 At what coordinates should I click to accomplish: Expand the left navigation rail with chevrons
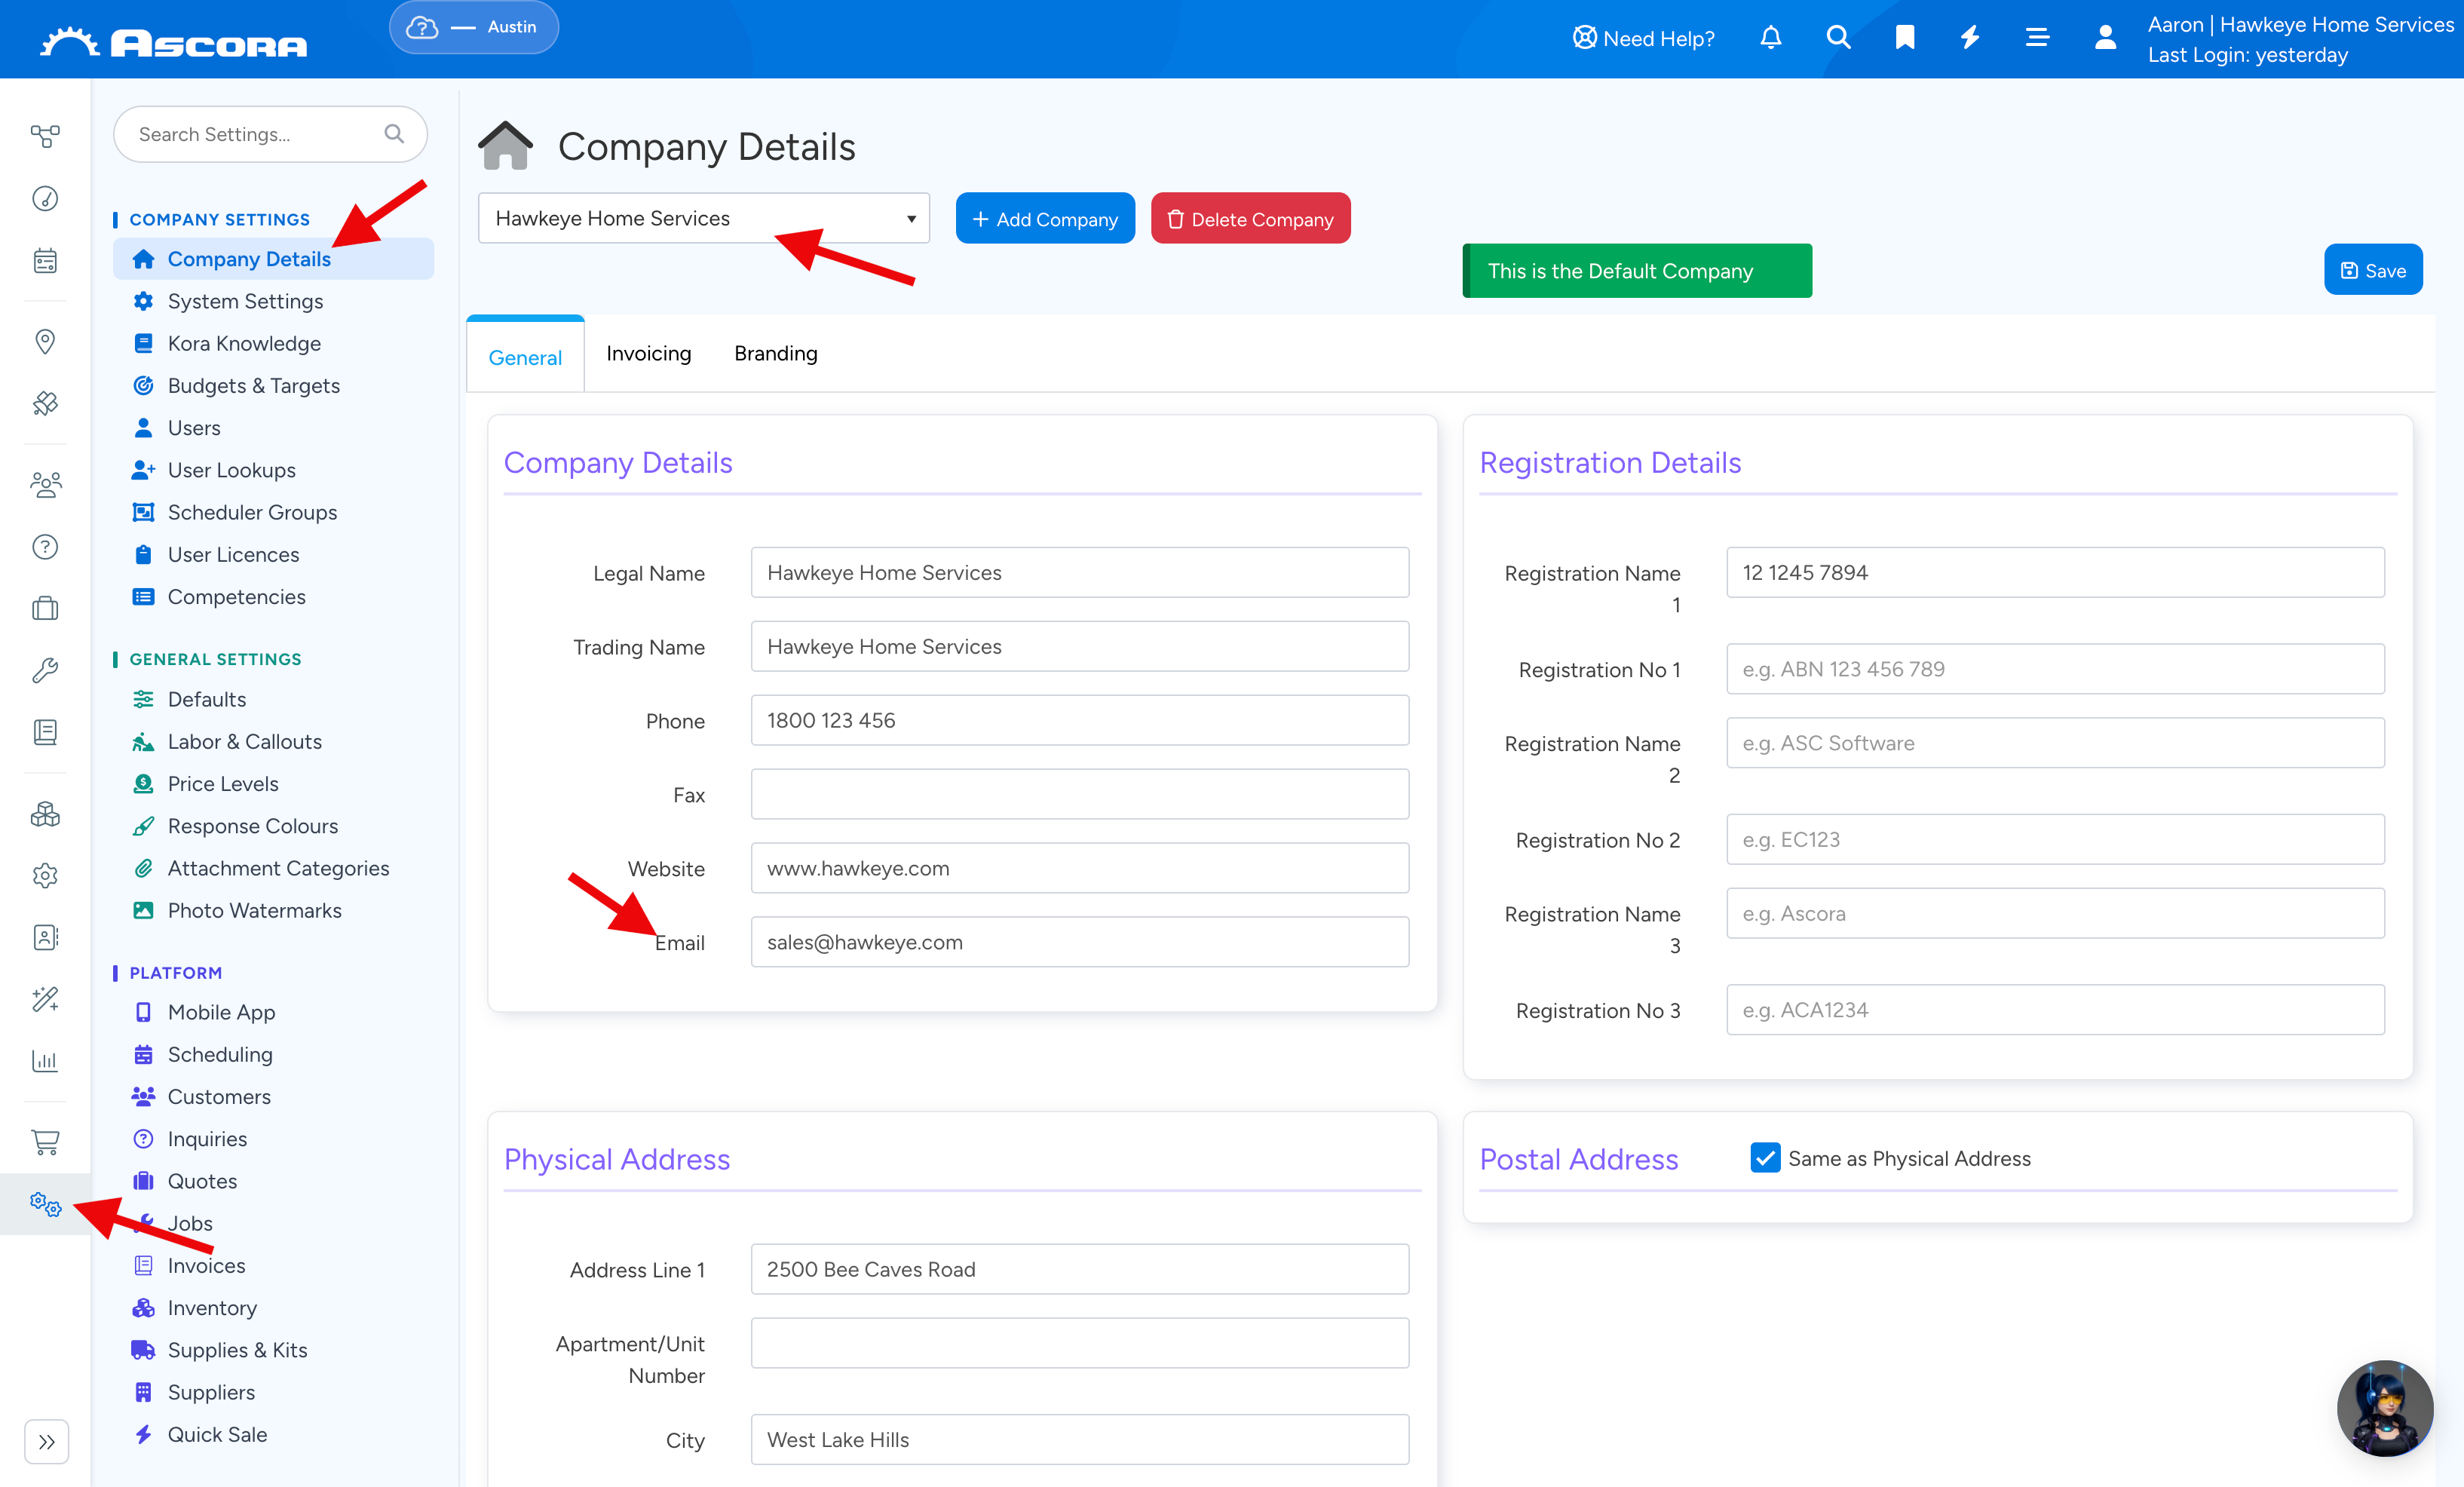46,1441
